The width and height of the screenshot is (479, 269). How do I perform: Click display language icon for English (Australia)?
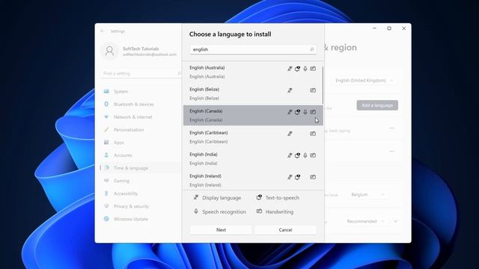click(x=290, y=69)
